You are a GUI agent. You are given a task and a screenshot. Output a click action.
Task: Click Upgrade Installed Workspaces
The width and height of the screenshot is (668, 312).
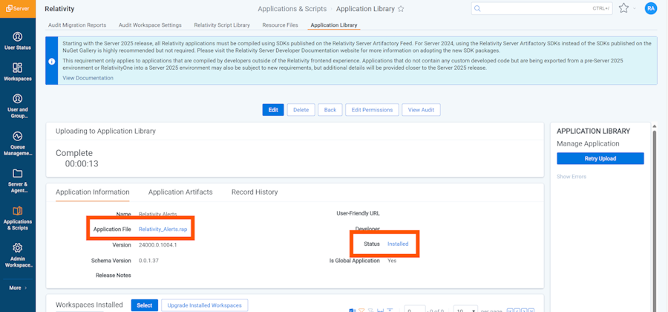[205, 305]
